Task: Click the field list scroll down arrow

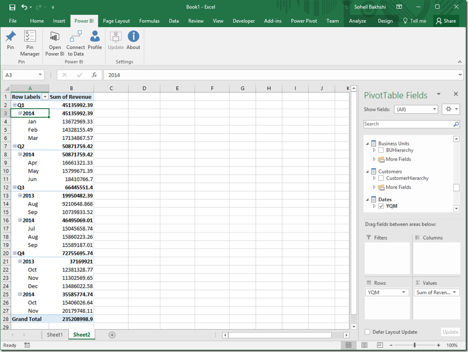Action: coord(457,208)
